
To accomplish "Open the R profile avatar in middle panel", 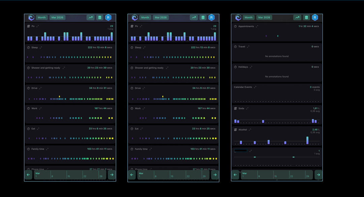I will pyautogui.click(x=211, y=18).
